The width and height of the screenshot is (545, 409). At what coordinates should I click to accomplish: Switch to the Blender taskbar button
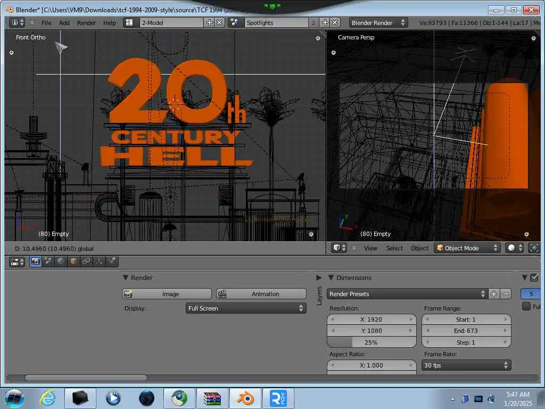pos(245,398)
